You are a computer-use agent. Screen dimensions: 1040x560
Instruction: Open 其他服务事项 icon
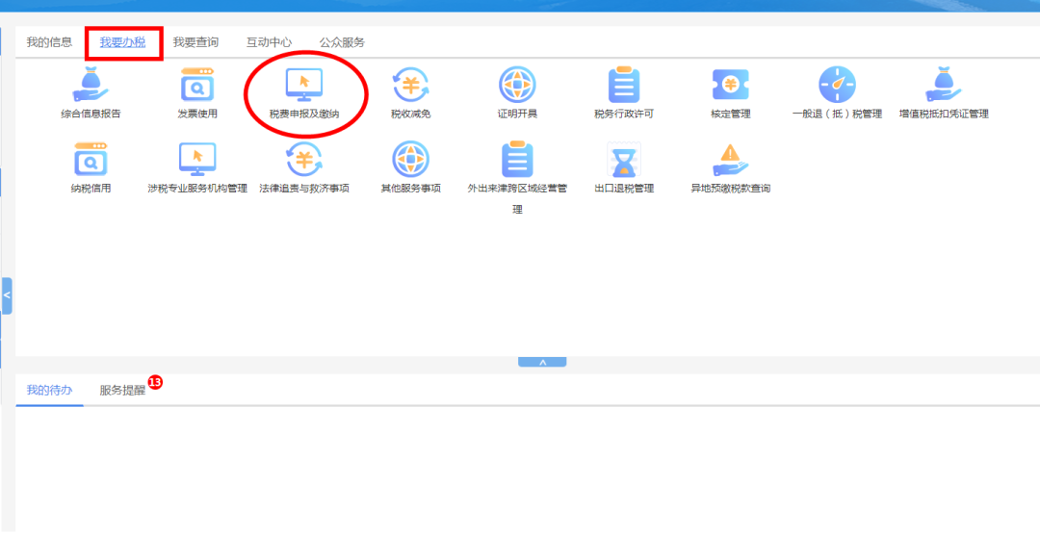point(410,159)
